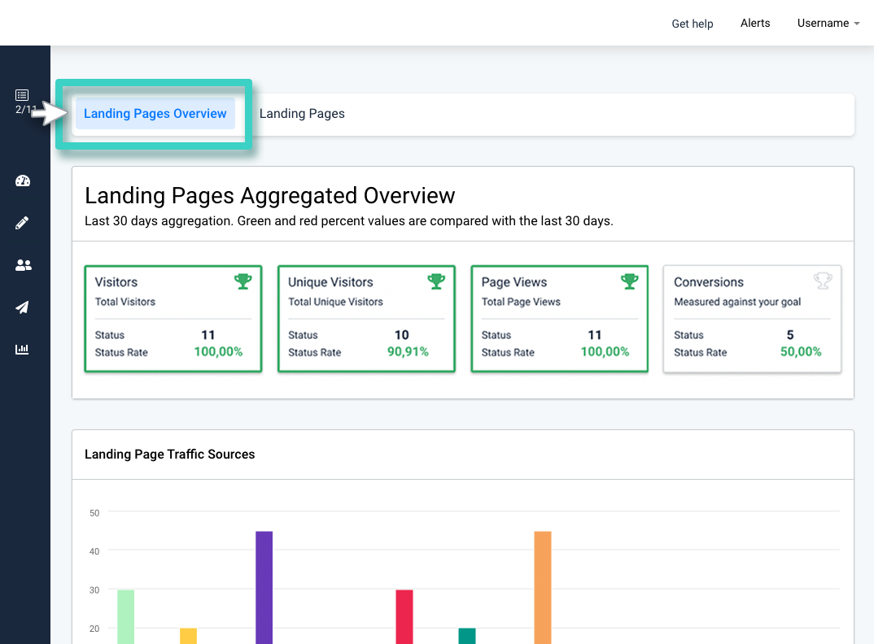This screenshot has width=874, height=644.
Task: Click the 50 label on chart axis
Action: [x=94, y=513]
